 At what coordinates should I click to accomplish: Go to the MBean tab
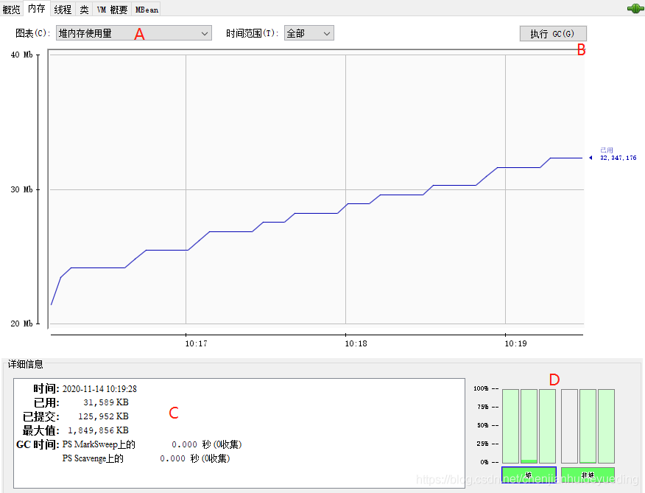(147, 10)
